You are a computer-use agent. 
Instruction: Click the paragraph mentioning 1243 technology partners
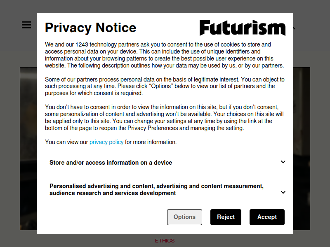164,55
